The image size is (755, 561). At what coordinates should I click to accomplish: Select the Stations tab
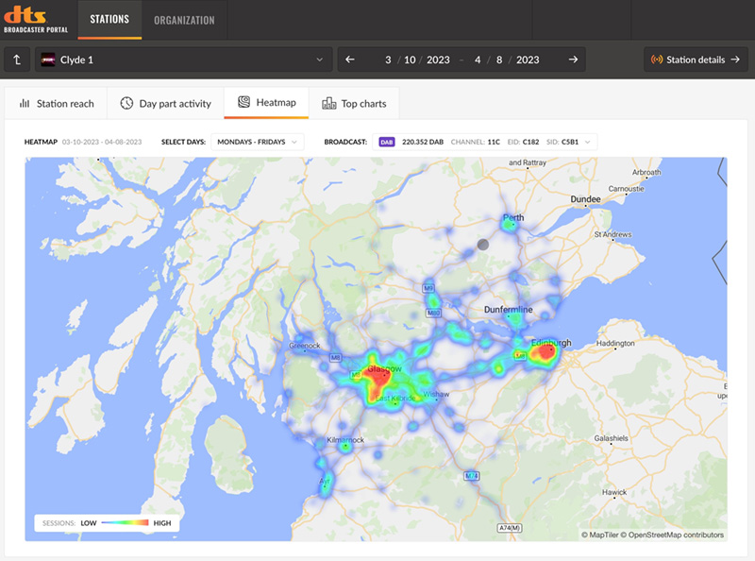point(109,20)
